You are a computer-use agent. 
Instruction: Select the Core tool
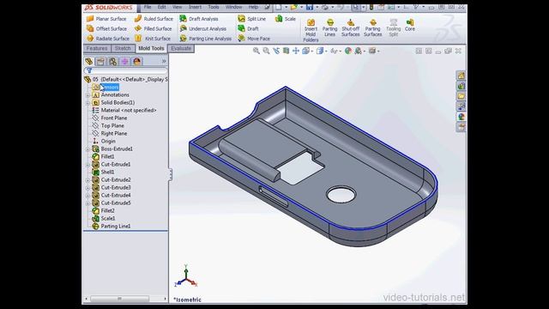tap(410, 25)
